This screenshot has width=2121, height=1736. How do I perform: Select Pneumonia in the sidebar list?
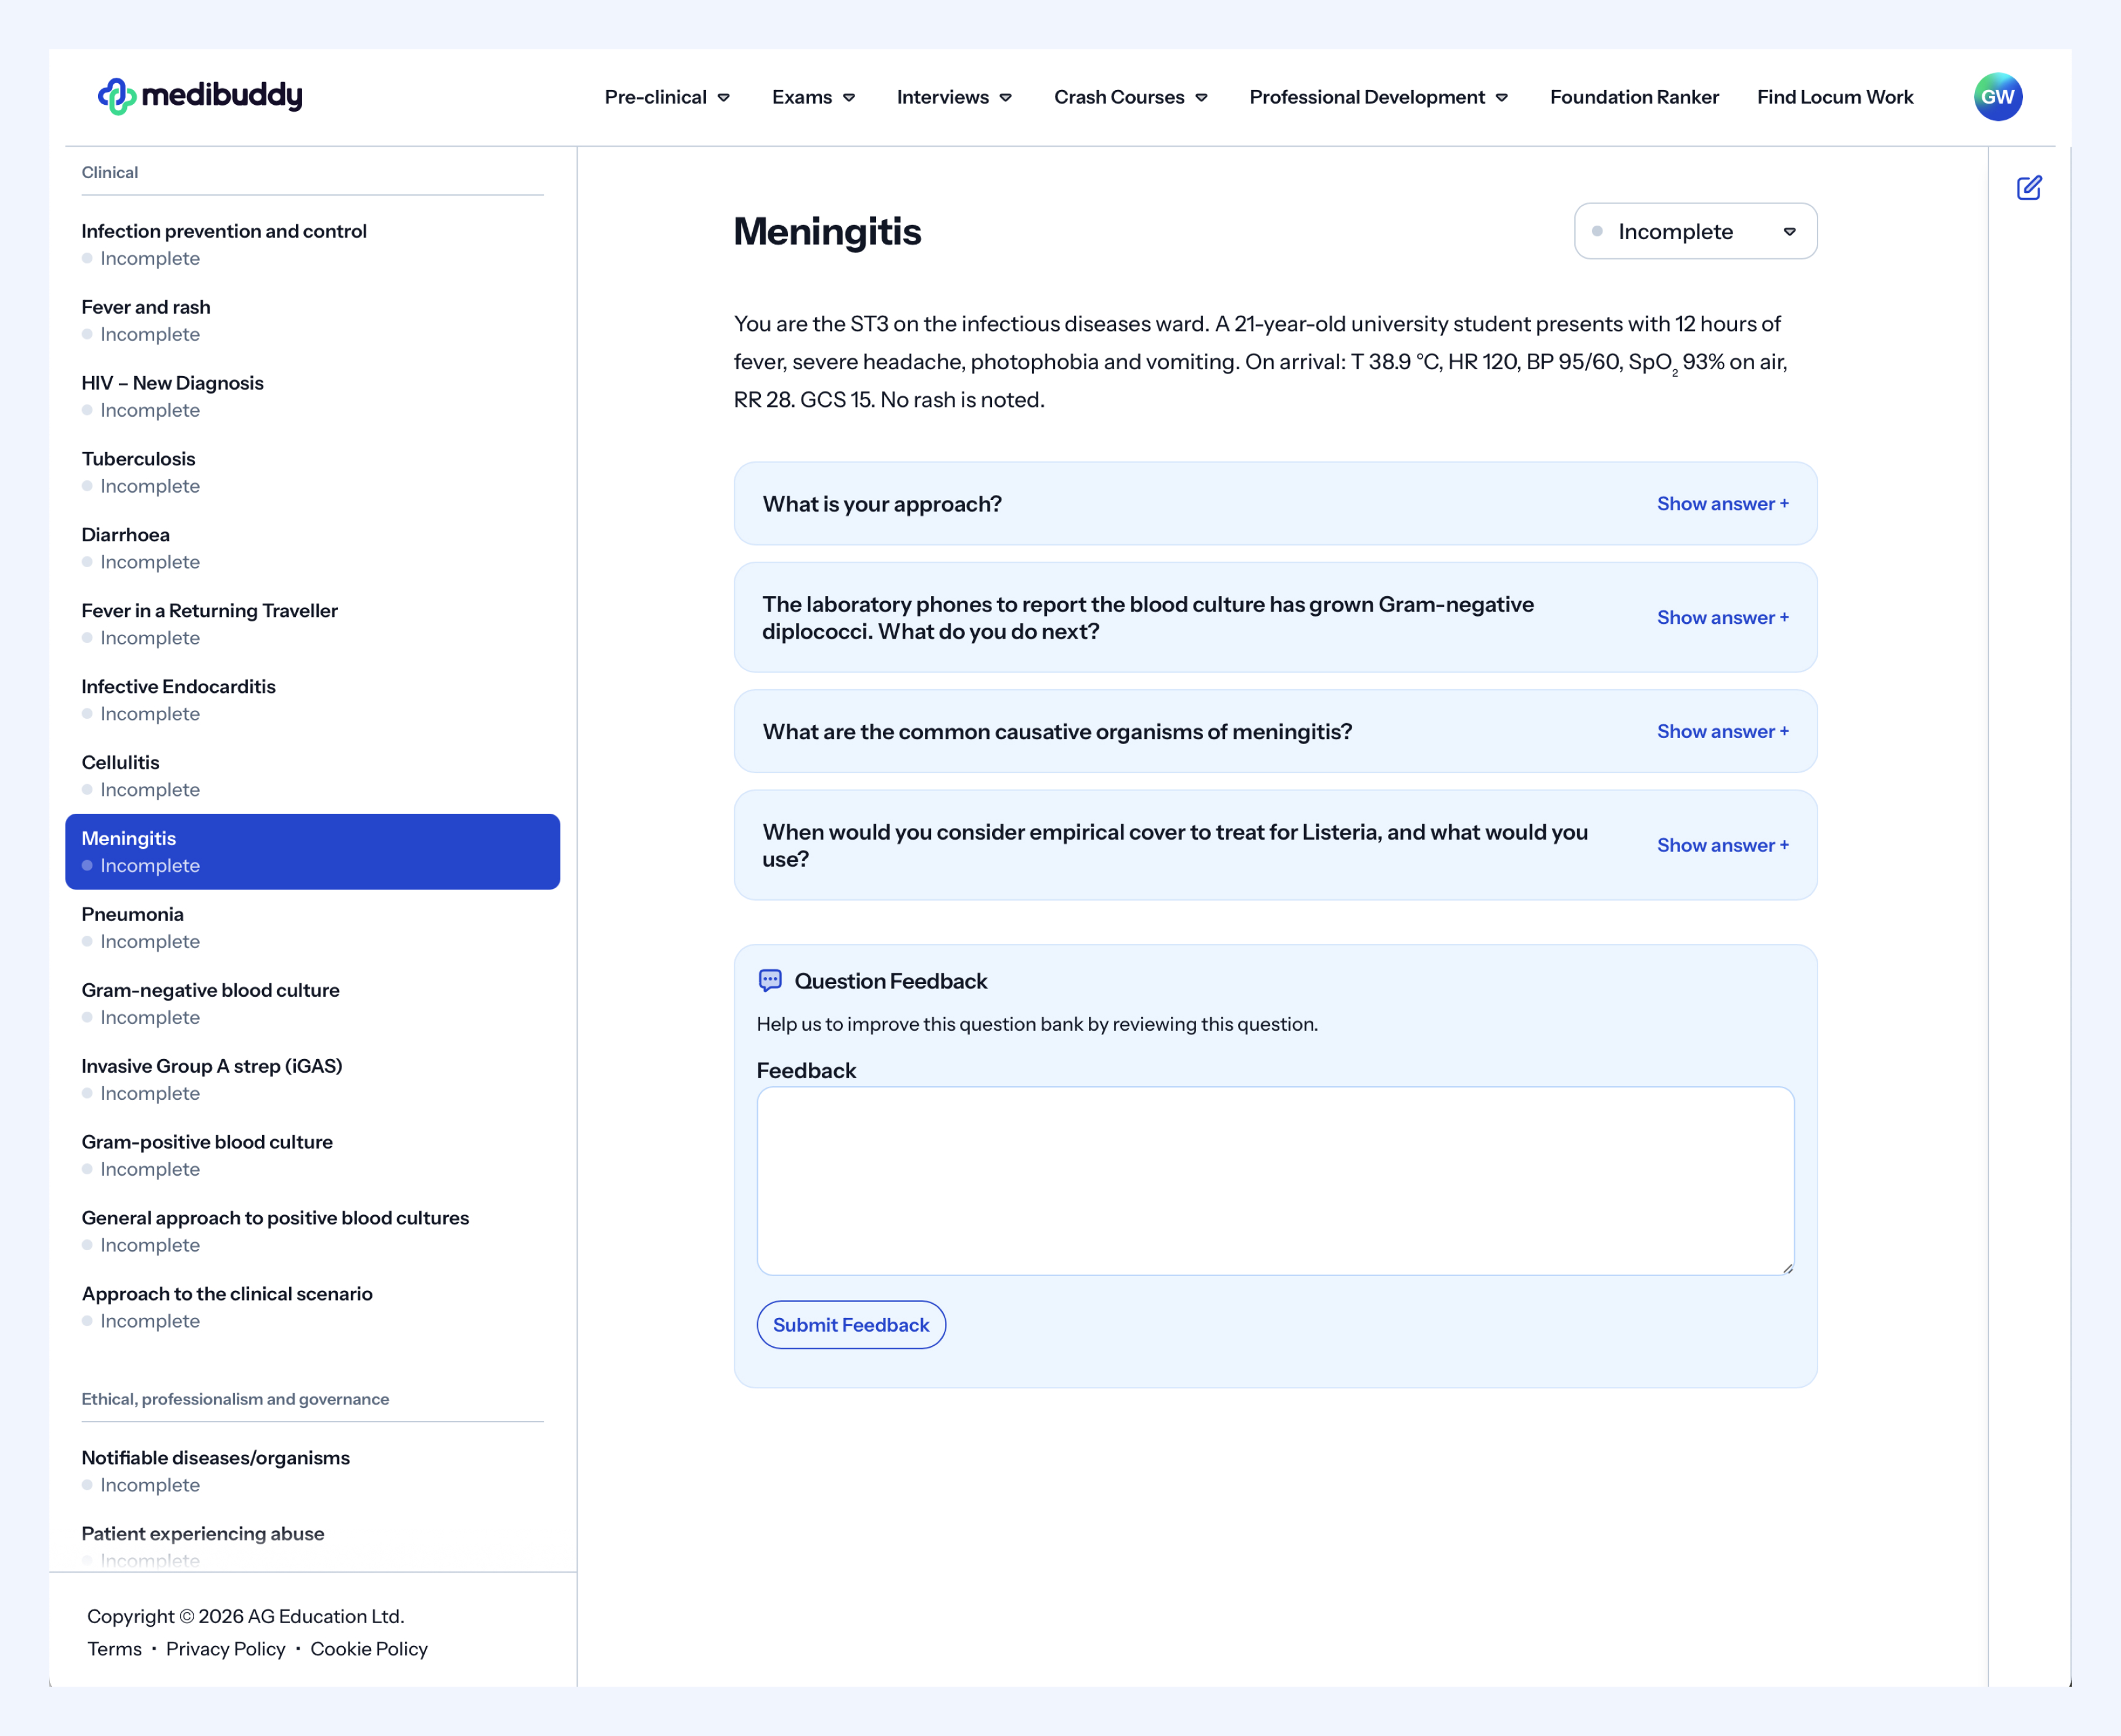pos(133,914)
